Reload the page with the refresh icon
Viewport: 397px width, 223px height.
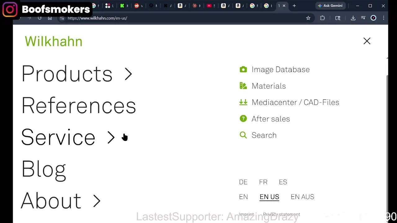tap(40, 18)
